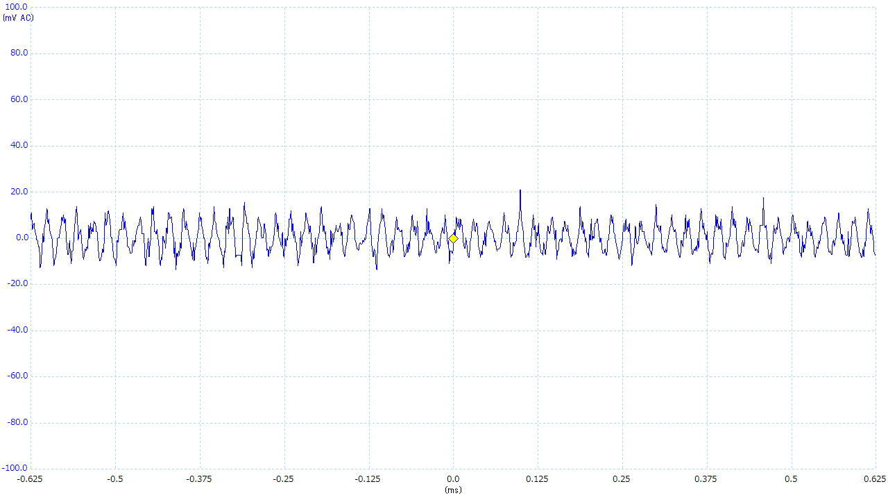Click the positive 0.125 time axis label
Image resolution: width=888 pixels, height=500 pixels.
coord(538,479)
